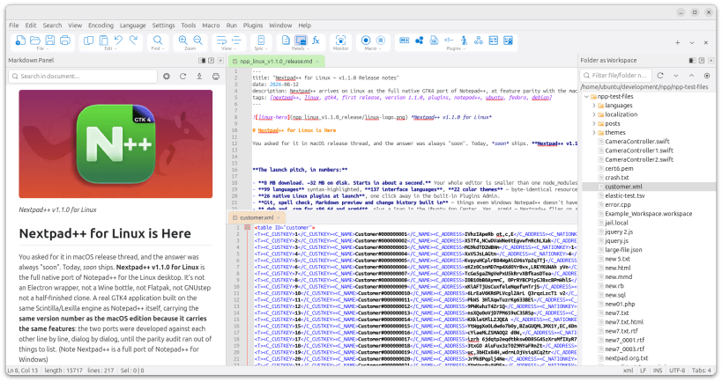Expand all folders in workspace
The image size is (722, 382).
coord(676,76)
